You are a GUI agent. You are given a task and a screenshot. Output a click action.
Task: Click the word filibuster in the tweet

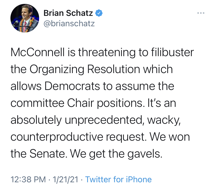[173, 53]
